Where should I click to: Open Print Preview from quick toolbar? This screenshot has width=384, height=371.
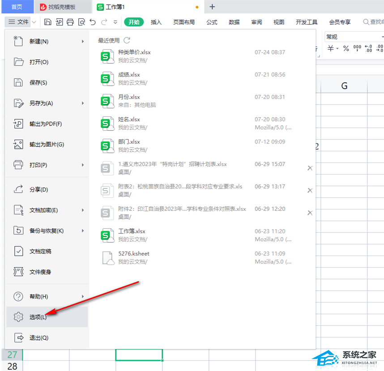pyautogui.click(x=81, y=22)
